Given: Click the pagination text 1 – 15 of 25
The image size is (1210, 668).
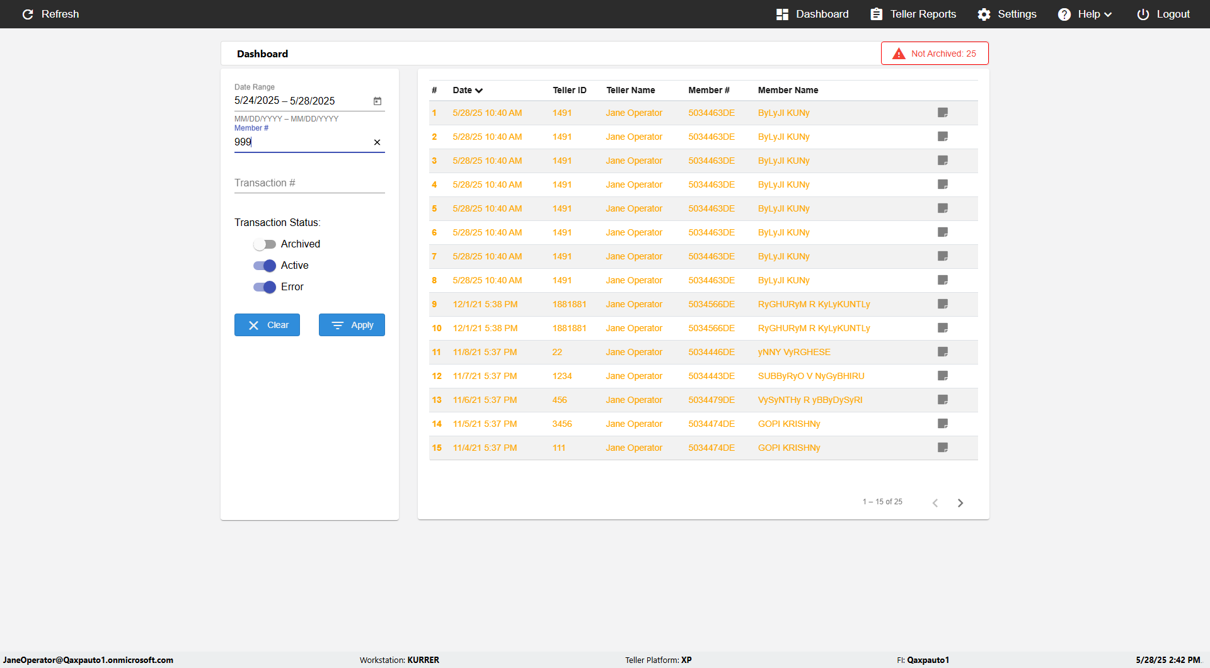Looking at the screenshot, I should [882, 502].
